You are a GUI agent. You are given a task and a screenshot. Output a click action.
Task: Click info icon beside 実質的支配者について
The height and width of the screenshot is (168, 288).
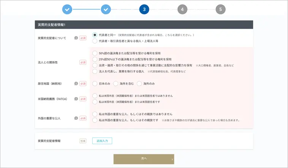pyautogui.click(x=76, y=38)
